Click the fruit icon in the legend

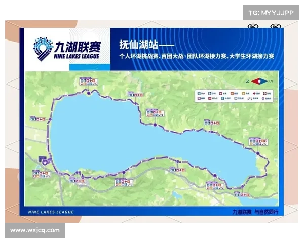click(220, 93)
